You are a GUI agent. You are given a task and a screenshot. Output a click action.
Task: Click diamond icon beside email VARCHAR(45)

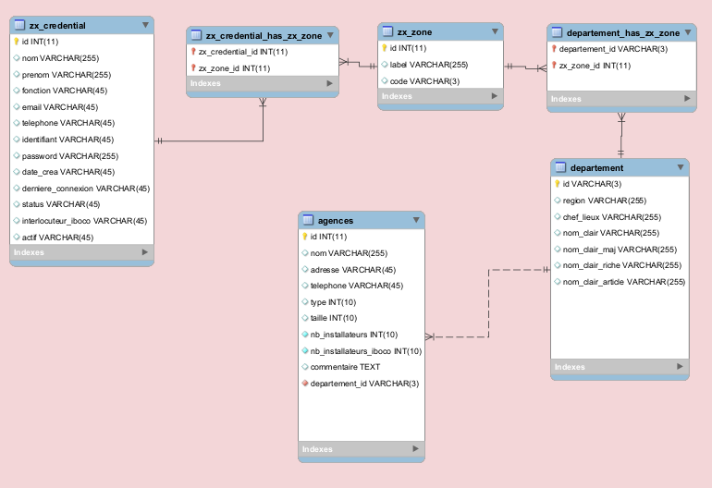coord(17,106)
